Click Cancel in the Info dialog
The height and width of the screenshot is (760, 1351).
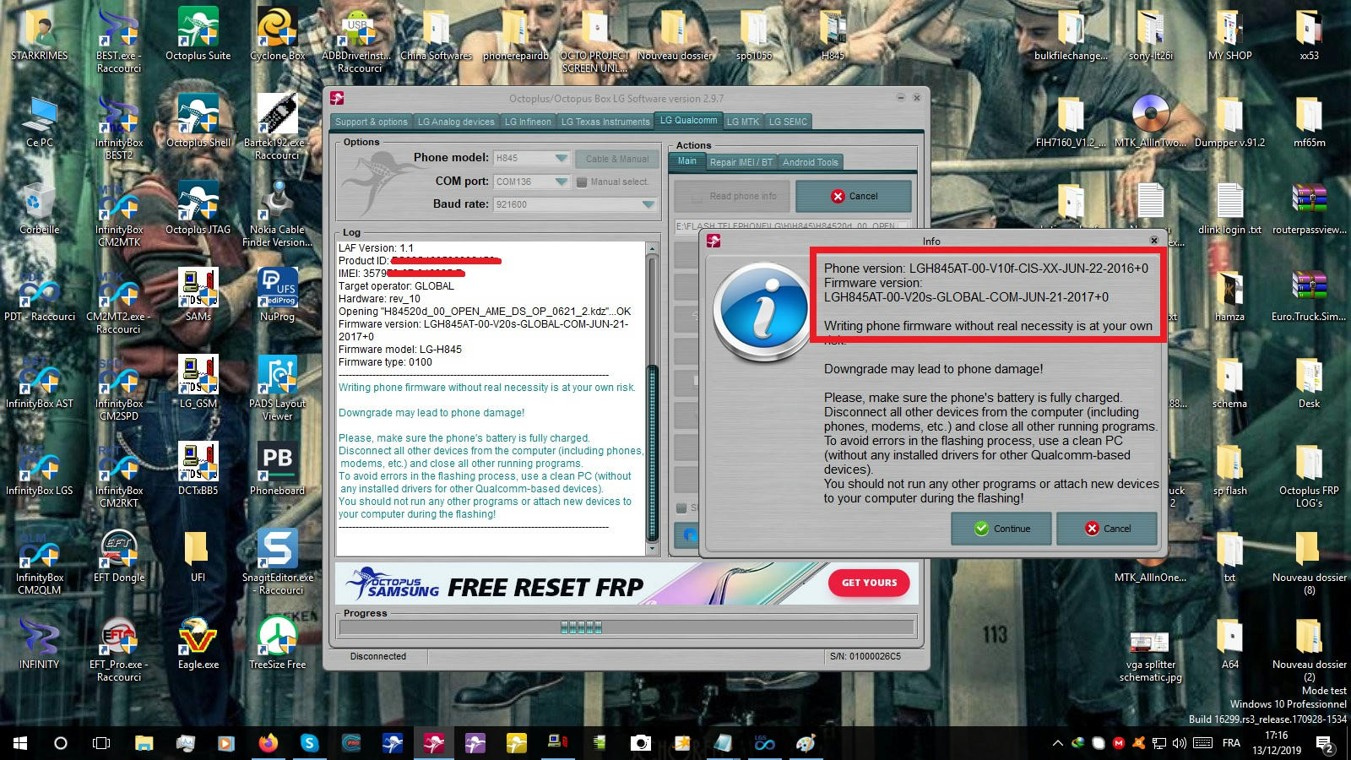(1107, 529)
